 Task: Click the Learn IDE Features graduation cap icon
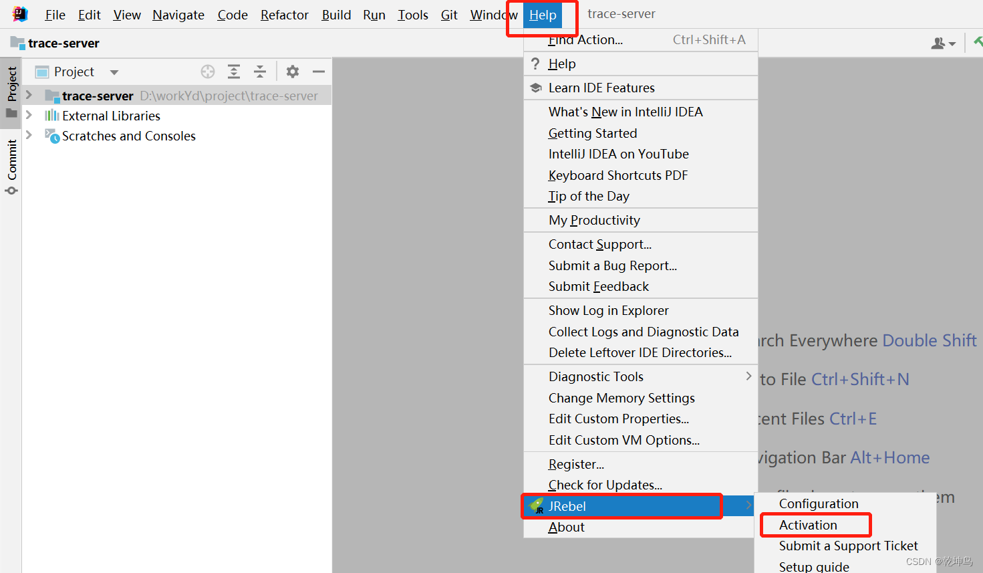[x=536, y=88]
